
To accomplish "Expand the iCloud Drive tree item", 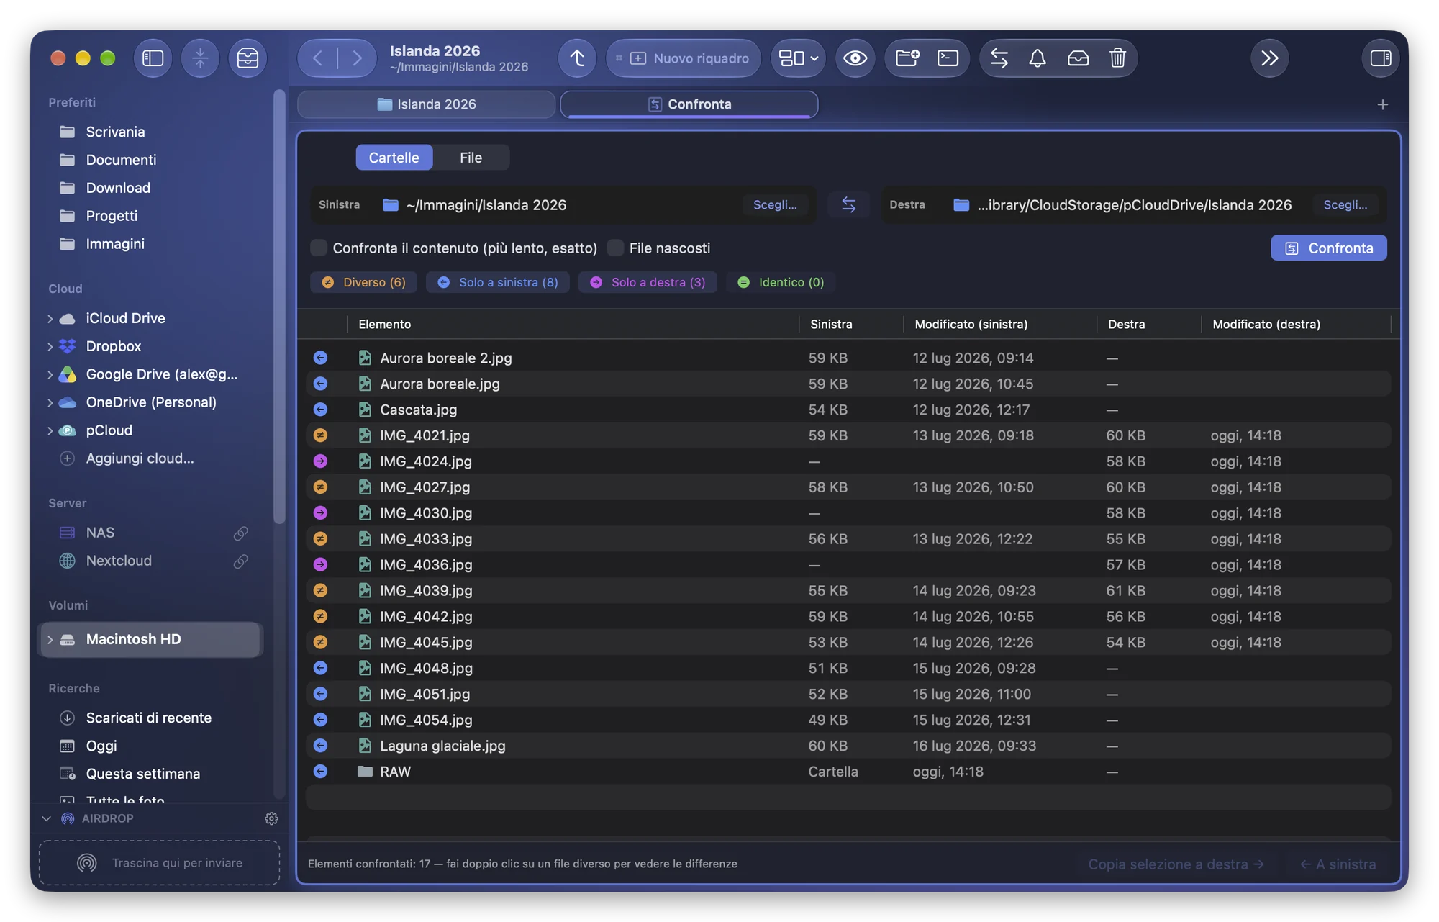I will [50, 318].
